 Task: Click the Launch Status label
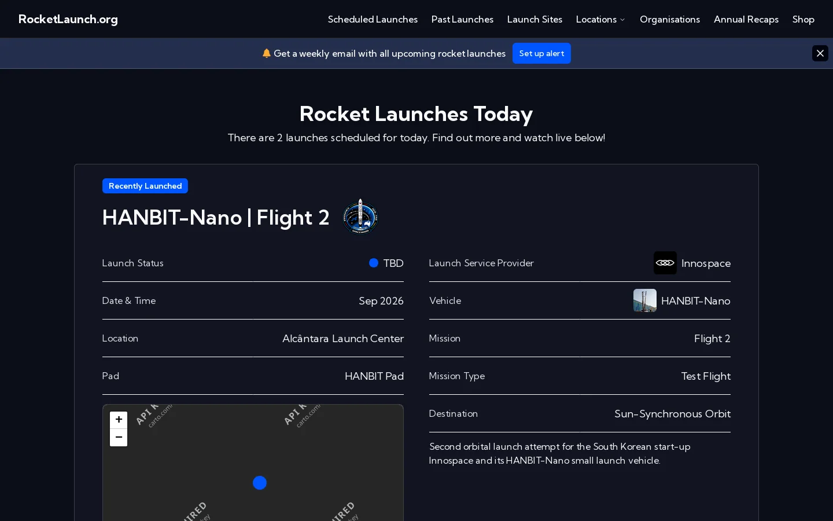[133, 263]
